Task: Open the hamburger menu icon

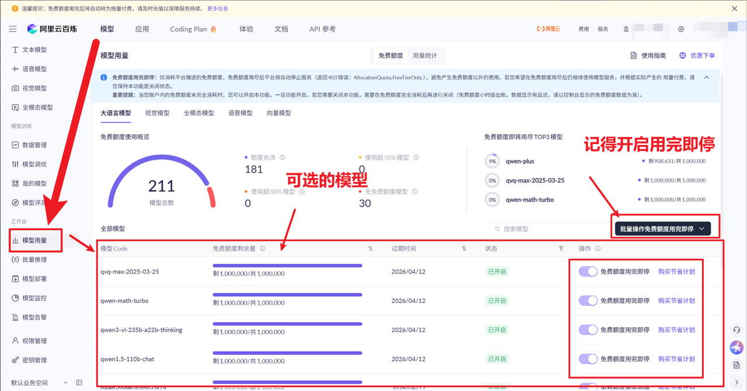Action: click(x=13, y=29)
